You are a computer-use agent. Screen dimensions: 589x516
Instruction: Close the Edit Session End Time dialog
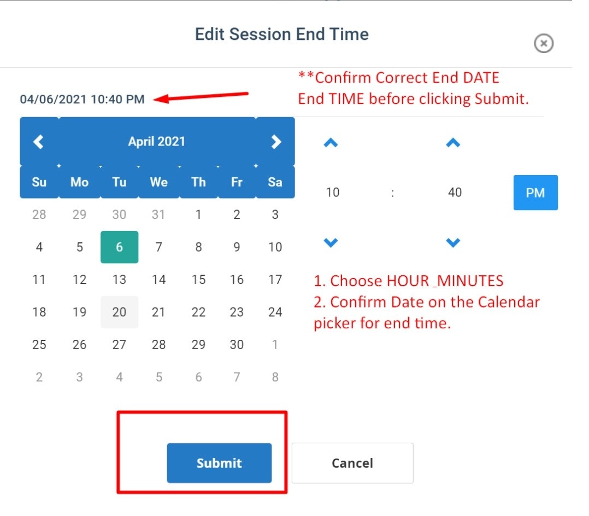544,43
